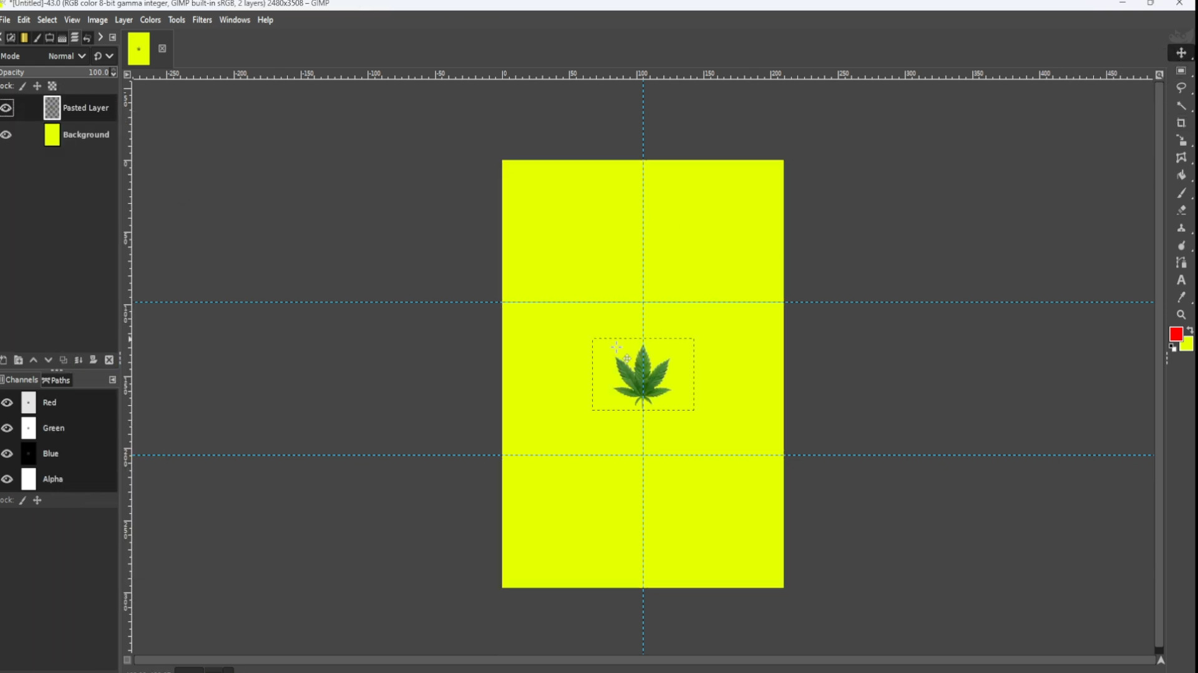Viewport: 1198px width, 673px height.
Task: Delete the selected layer
Action: click(109, 360)
